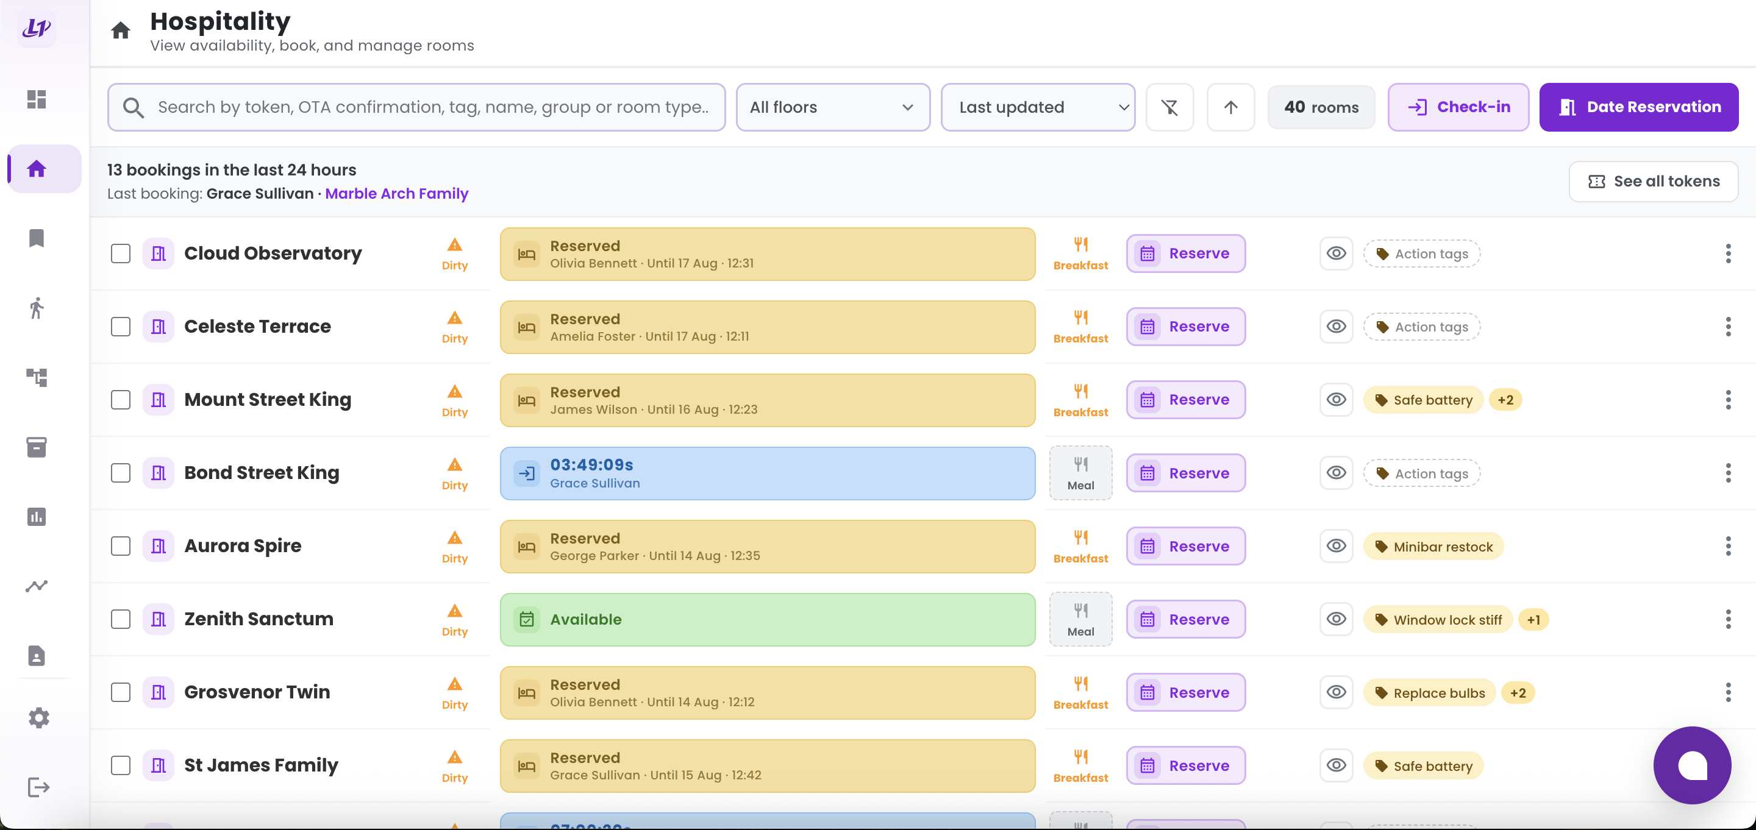Image resolution: width=1756 pixels, height=830 pixels.
Task: Open the bar chart icon in sidebar
Action: (x=37, y=517)
